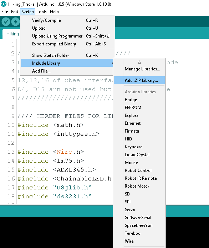
Task: Click the HEADER FILES comment line
Action: pos(65,116)
